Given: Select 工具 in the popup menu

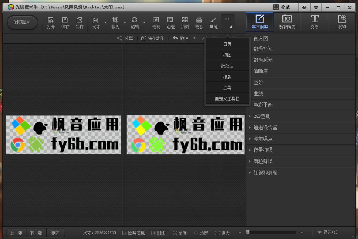Looking at the screenshot, I should tap(227, 88).
